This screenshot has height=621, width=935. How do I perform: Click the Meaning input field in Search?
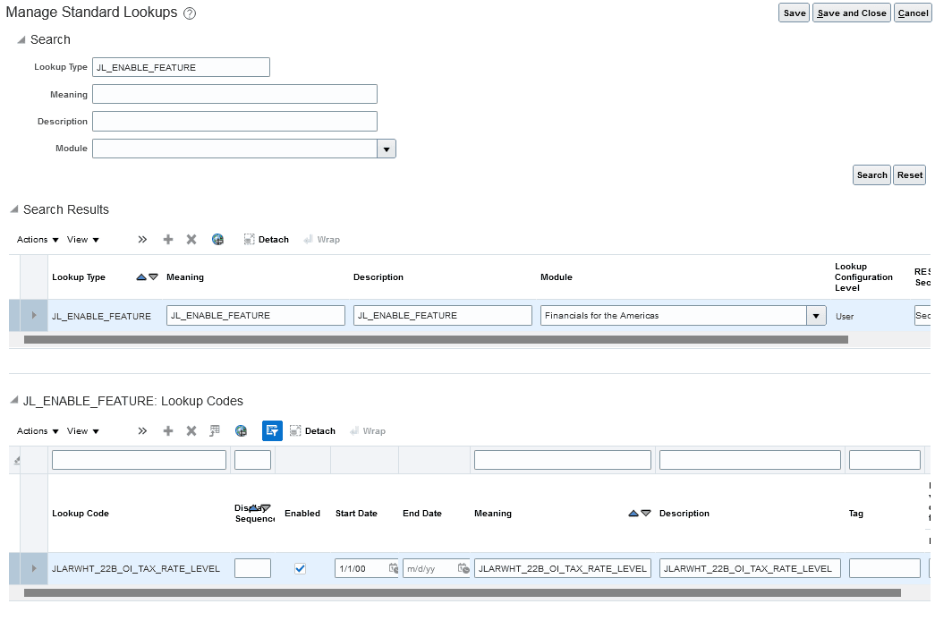click(233, 93)
